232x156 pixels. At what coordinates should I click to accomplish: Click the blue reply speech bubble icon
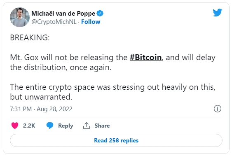point(50,126)
